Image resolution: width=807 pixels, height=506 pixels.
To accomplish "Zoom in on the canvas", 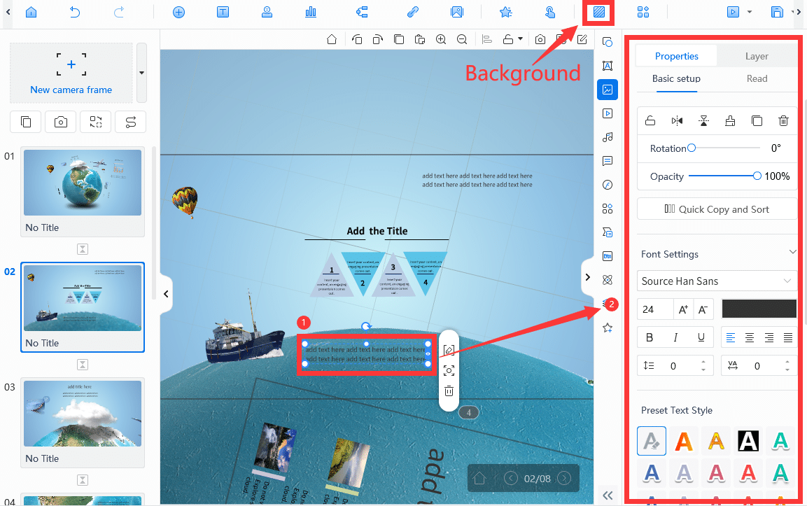I will point(442,40).
